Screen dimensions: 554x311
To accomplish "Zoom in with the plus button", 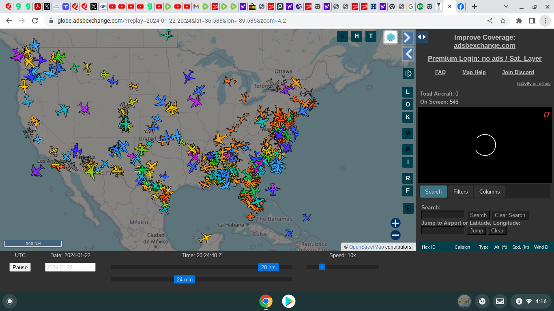I will pyautogui.click(x=396, y=223).
